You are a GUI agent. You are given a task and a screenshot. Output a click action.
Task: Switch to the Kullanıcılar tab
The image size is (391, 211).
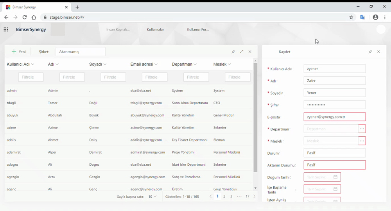pos(155,30)
